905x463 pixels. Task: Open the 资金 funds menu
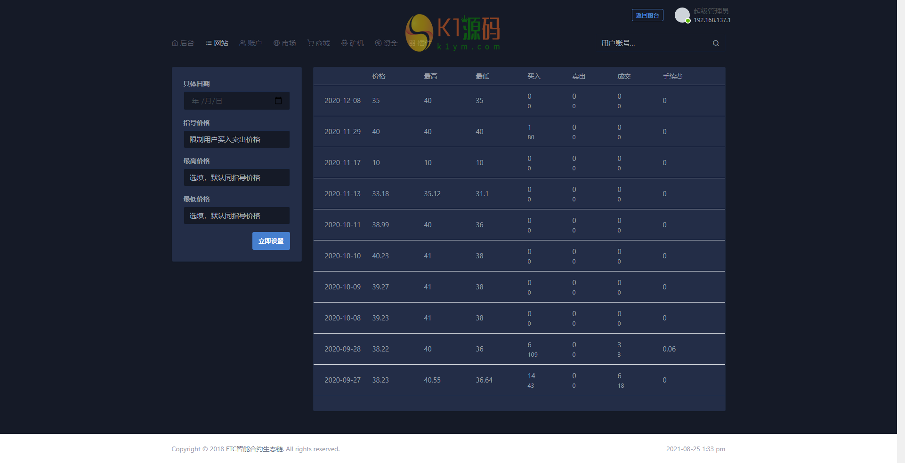387,43
